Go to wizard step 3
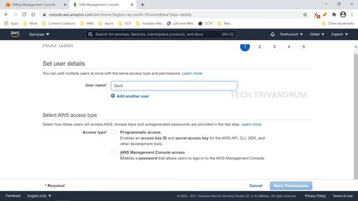Image resolution: width=358 pixels, height=201 pixels. pos(274,47)
